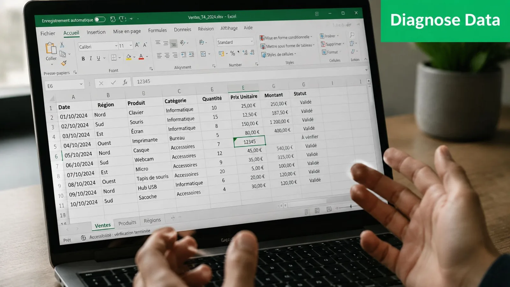Click the Copy icon in Presse-papiers
This screenshot has width=510, height=287.
pos(63,54)
